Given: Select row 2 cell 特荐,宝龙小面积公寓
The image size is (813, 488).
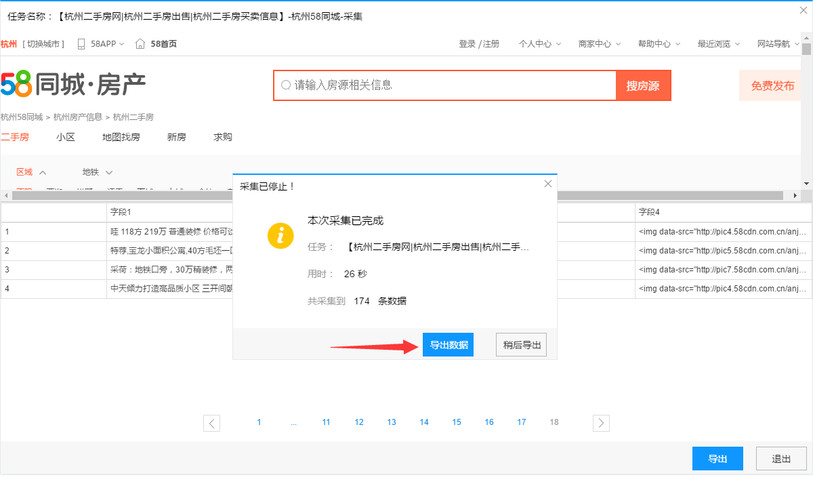Looking at the screenshot, I should coord(170,250).
